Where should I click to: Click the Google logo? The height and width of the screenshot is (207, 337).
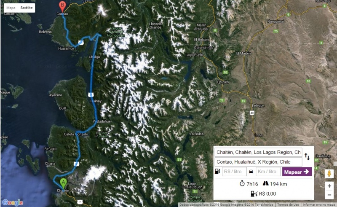coord(13,202)
